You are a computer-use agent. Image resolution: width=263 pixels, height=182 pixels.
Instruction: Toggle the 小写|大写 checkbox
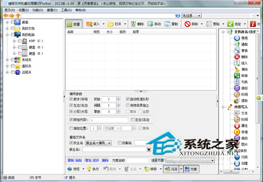(x=71, y=111)
